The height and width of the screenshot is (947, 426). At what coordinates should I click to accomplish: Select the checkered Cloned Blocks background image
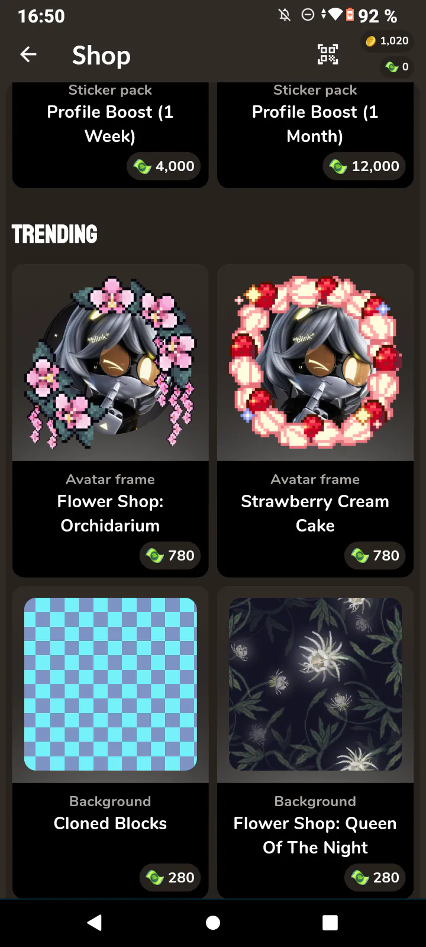111,684
